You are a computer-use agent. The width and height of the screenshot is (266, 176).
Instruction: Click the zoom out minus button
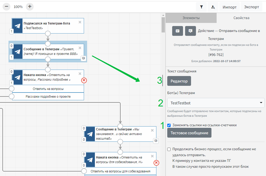[x=6, y=7]
